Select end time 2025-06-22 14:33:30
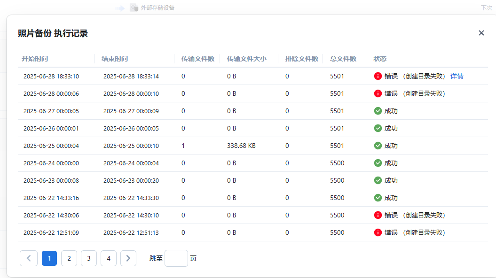Image resolution: width=496 pixels, height=278 pixels. (x=131, y=198)
